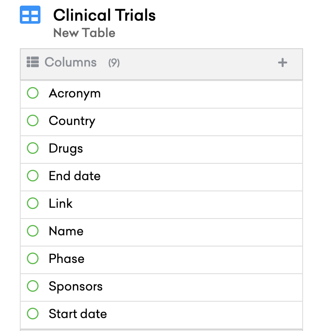Add a new column with plus icon

[x=282, y=62]
